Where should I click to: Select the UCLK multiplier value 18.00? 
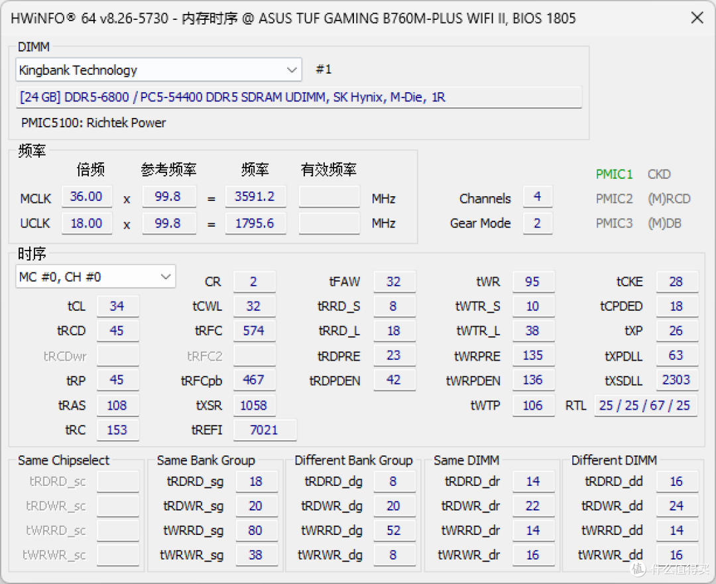click(x=86, y=223)
